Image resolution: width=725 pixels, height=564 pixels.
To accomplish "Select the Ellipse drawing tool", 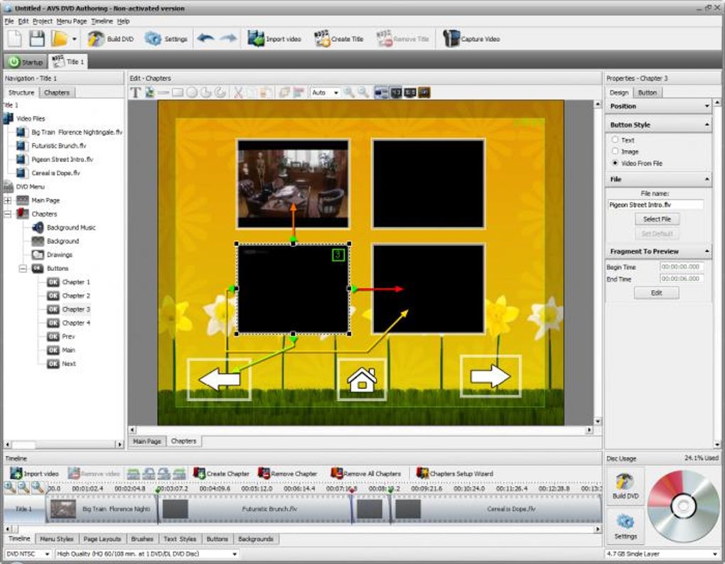I will tap(191, 92).
